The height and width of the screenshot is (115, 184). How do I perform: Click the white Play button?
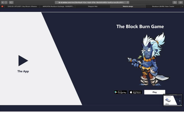pos(155,92)
